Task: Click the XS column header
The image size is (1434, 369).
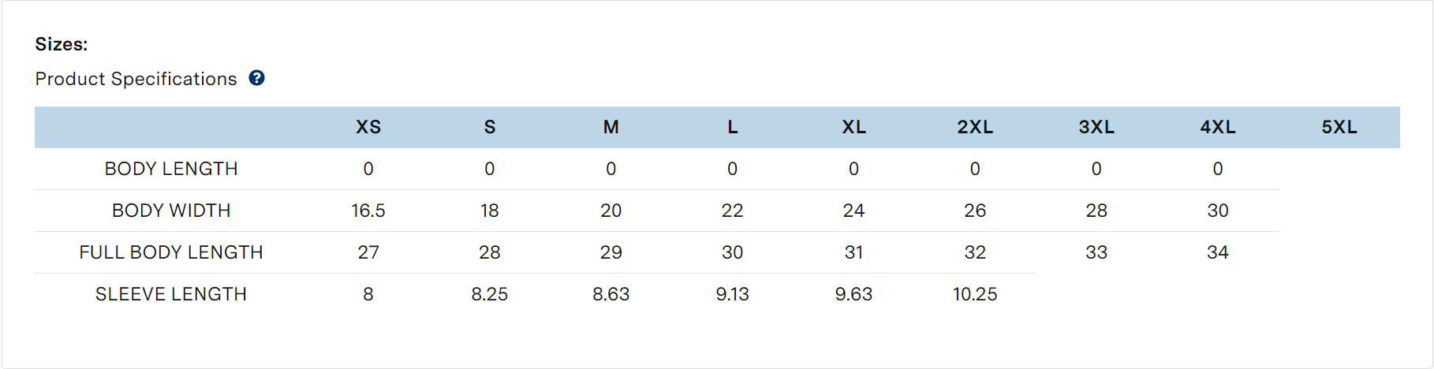Action: coord(368,127)
